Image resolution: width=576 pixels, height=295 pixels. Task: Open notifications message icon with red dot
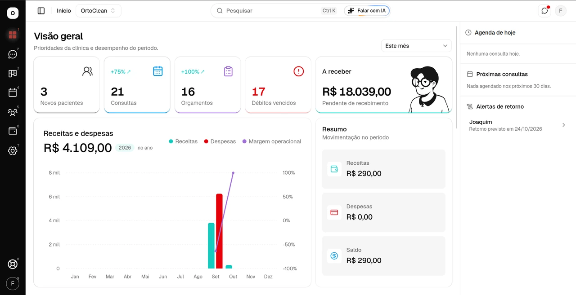pos(544,11)
